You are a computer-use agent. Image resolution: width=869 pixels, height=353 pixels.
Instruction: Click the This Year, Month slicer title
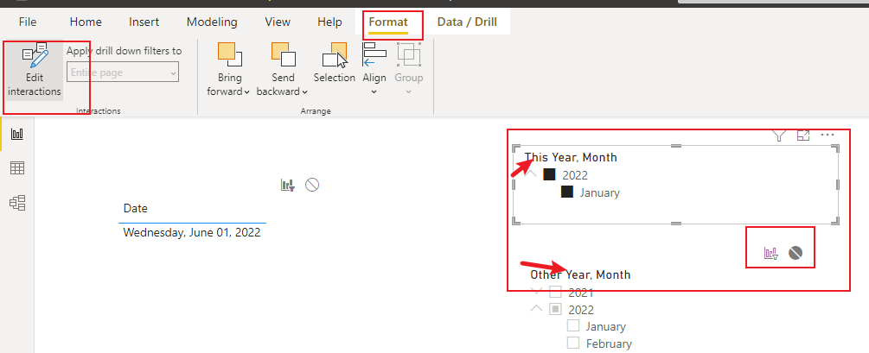tap(571, 157)
